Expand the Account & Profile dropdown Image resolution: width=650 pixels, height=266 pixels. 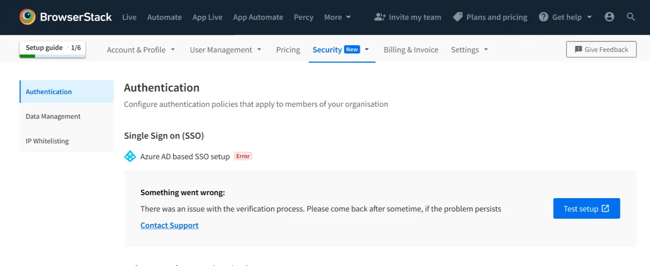point(141,50)
